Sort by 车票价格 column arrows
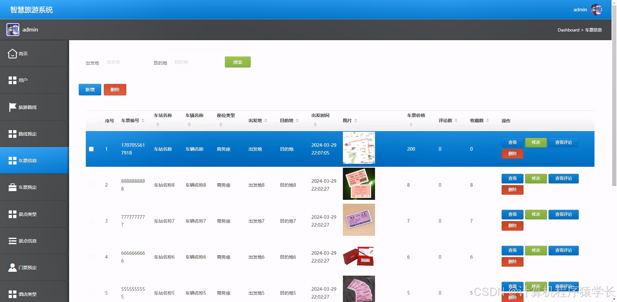Viewport: 617px width, 302px height. pos(411,124)
